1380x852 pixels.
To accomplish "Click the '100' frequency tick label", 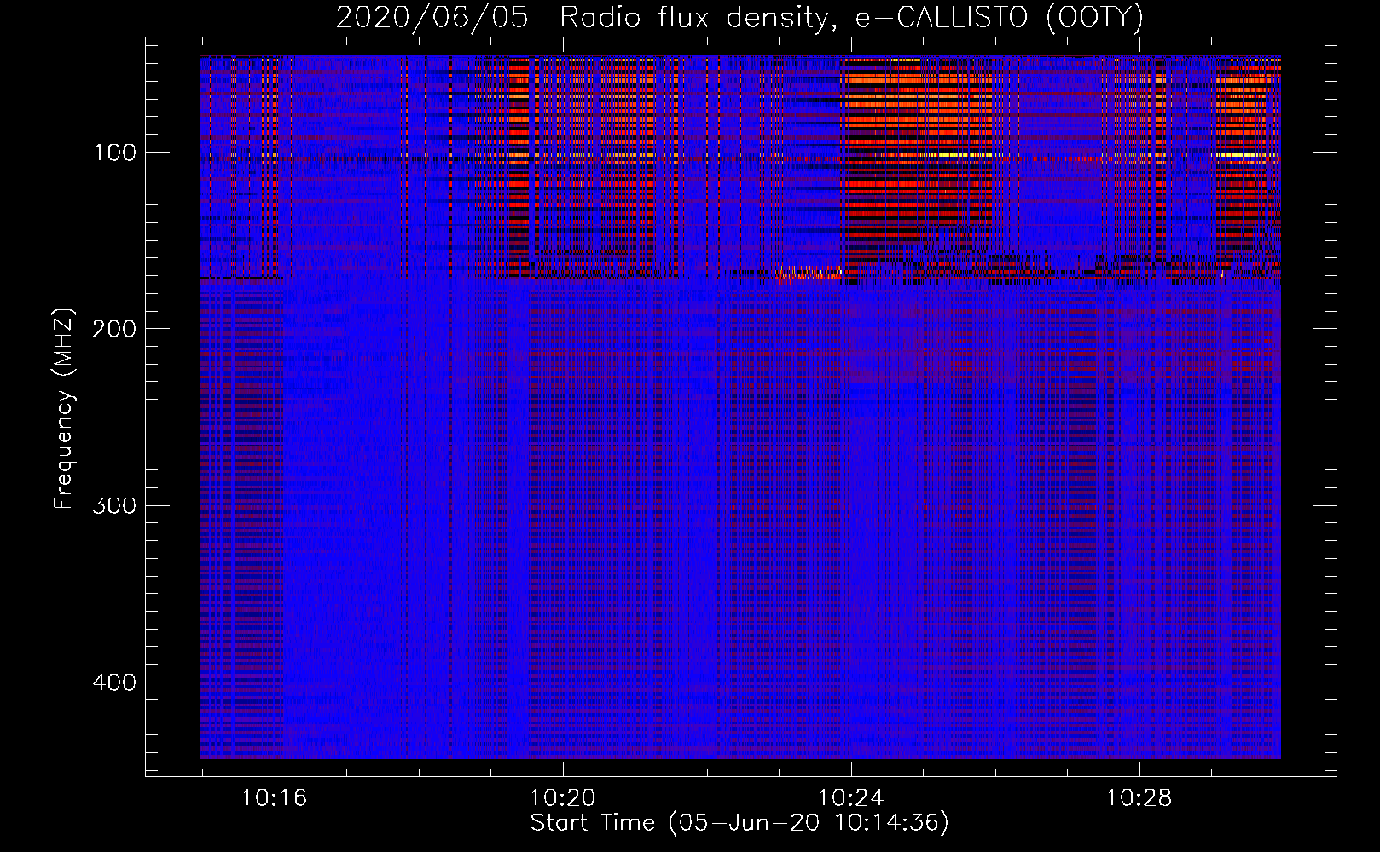I will [x=115, y=153].
